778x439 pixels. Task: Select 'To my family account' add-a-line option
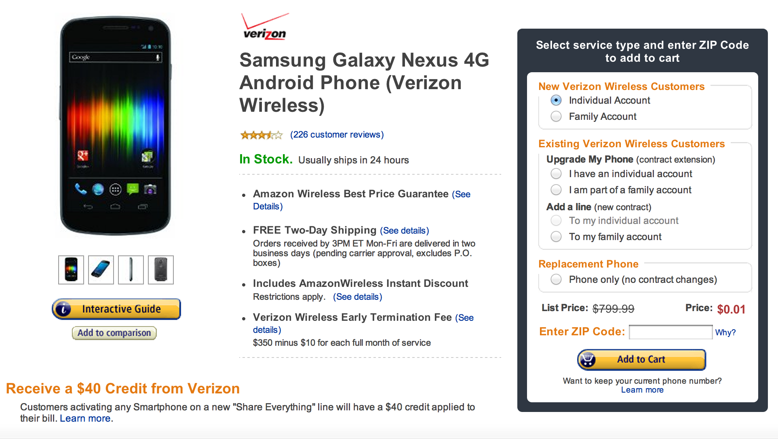click(x=556, y=237)
